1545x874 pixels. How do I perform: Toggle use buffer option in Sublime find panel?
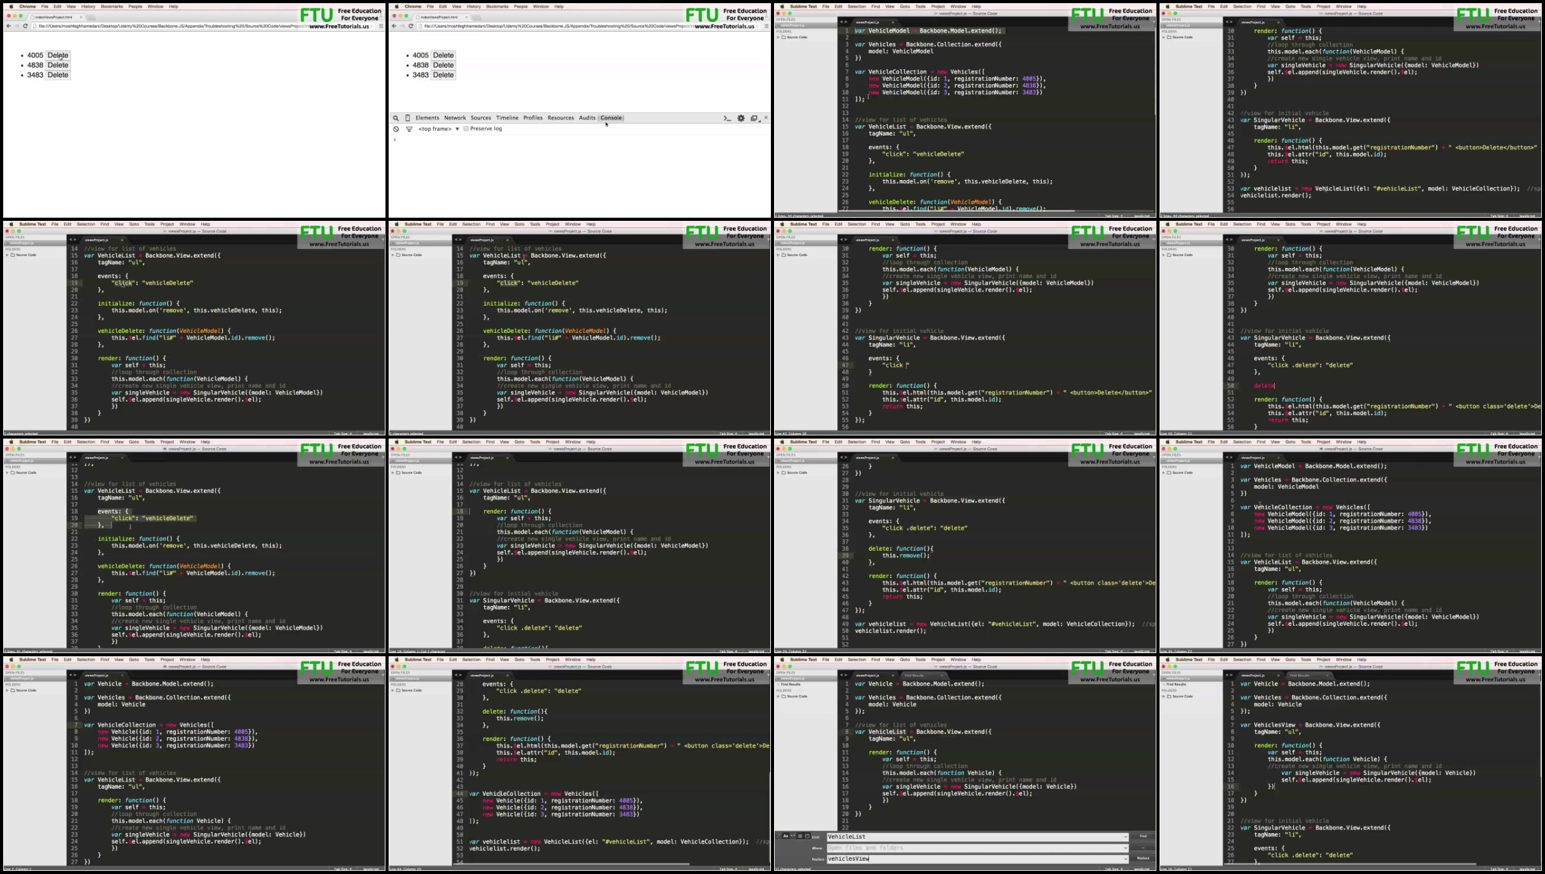click(807, 836)
